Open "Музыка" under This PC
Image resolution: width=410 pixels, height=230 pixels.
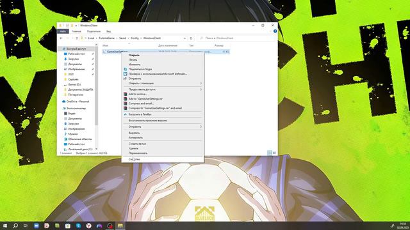click(72, 134)
